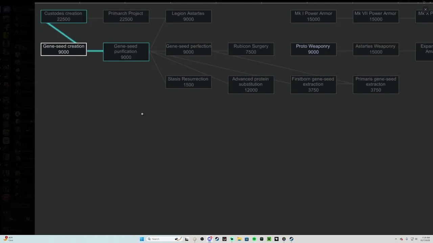Select the Gene-seed creation node
The image size is (433, 243).
(64, 49)
